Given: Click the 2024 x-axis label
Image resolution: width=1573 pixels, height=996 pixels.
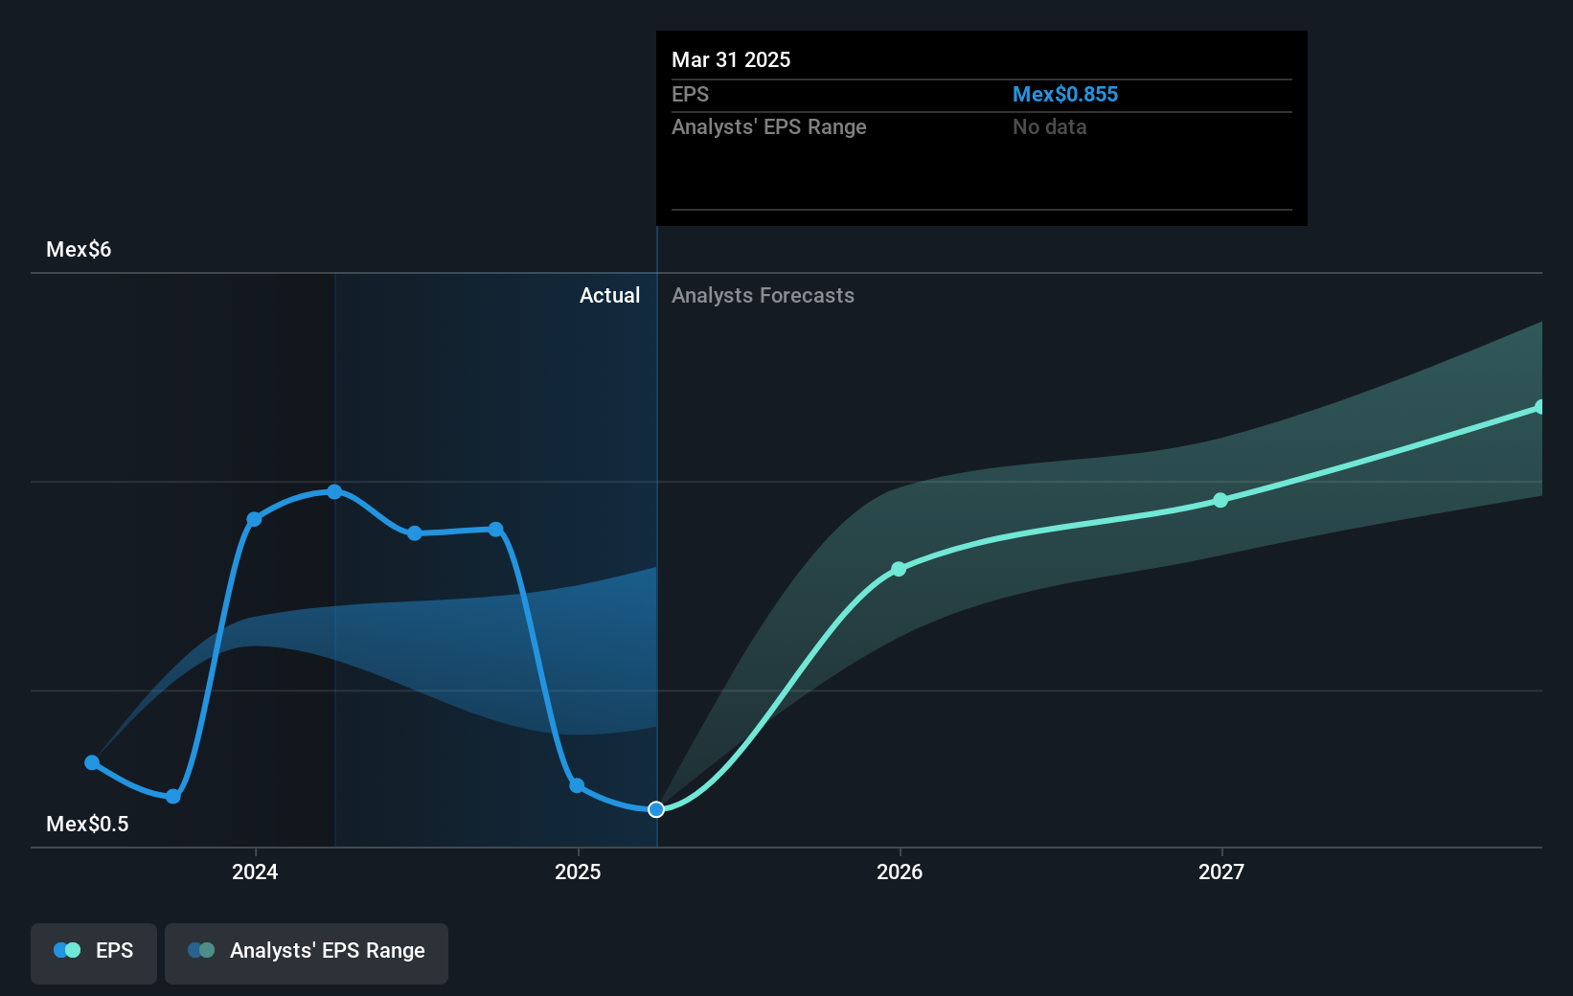Looking at the screenshot, I should pyautogui.click(x=255, y=871).
